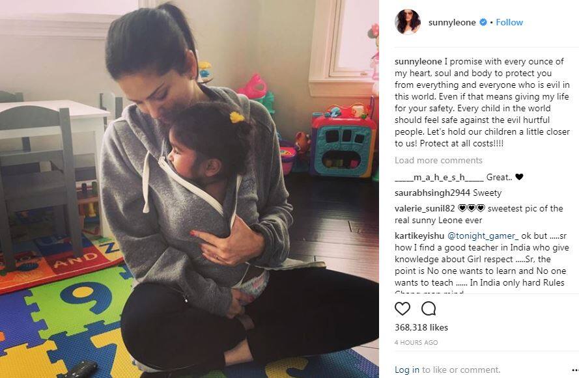579x378 pixels.
Task: Click the main post photo
Action: point(190,189)
